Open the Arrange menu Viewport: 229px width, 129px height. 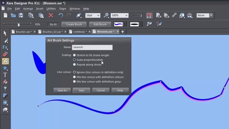(28, 9)
